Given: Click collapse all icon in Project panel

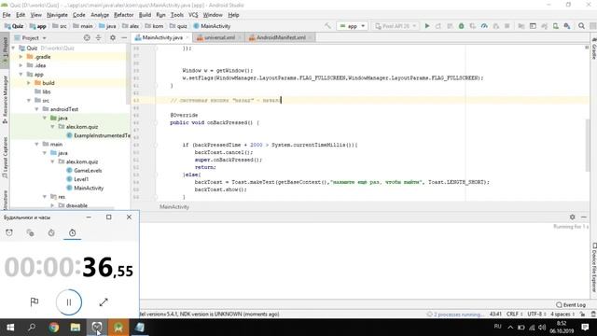Looking at the screenshot, I should [99, 37].
